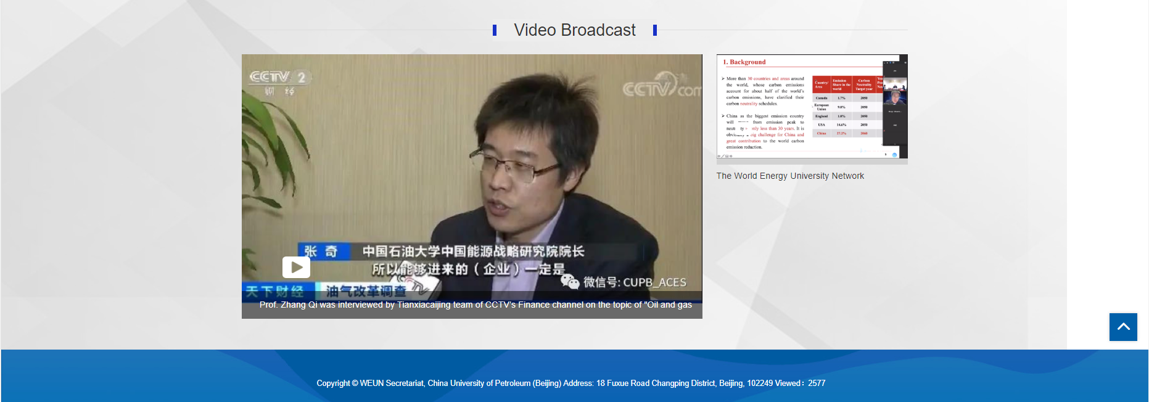Click the 'Viewed: 2577' counter in footer
The height and width of the screenshot is (402, 1149).
pyautogui.click(x=800, y=383)
